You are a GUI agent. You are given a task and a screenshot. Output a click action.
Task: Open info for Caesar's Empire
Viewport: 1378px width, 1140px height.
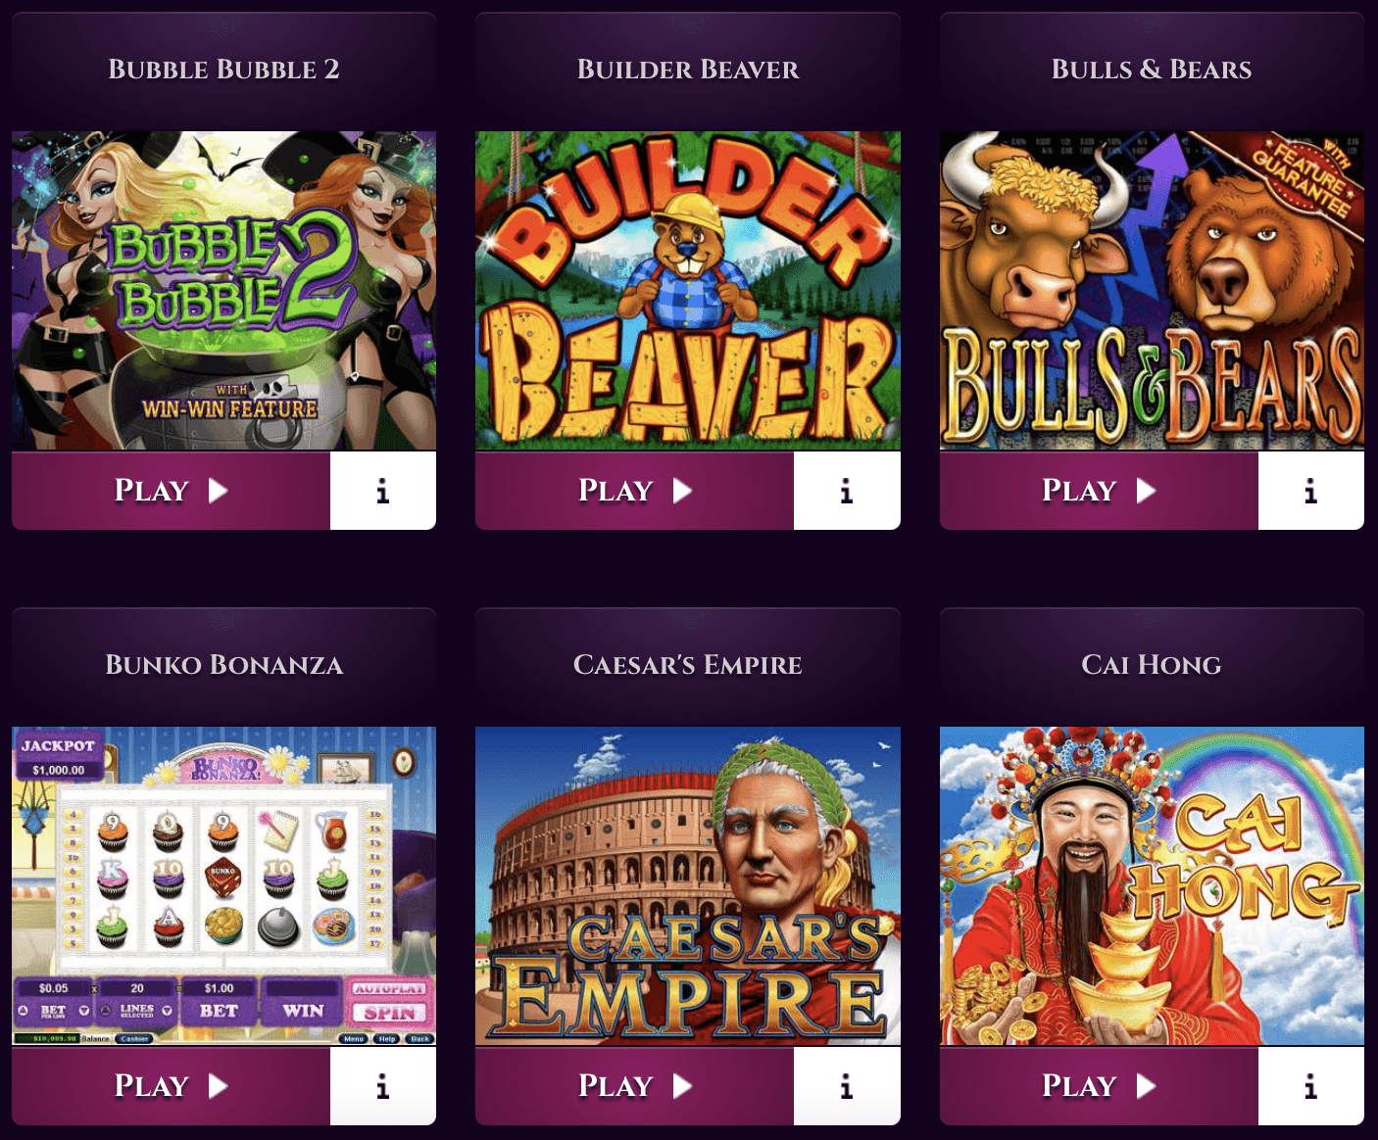click(847, 1086)
